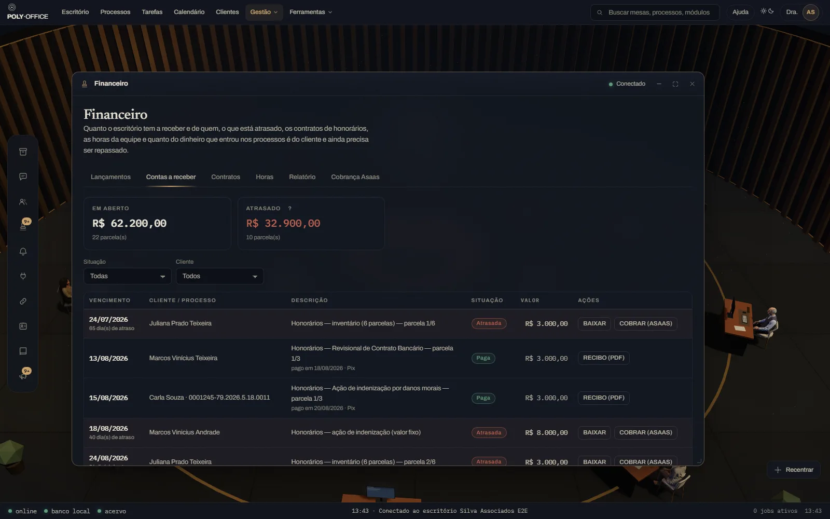Switch to the Relatório tab

click(x=302, y=177)
